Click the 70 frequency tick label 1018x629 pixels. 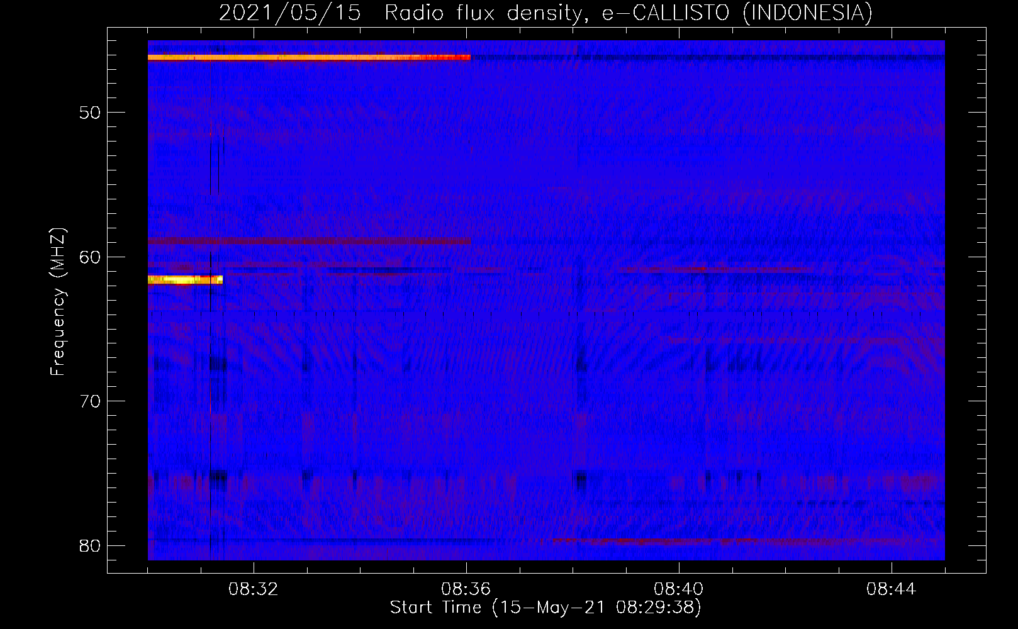(x=90, y=401)
